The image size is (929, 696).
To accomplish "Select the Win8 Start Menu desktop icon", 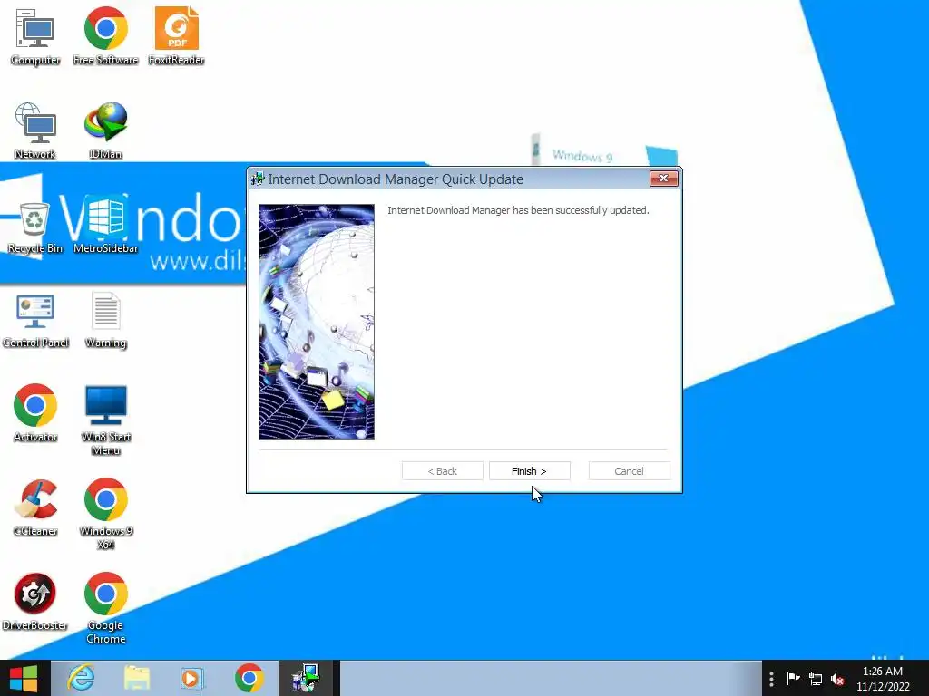I will click(105, 420).
